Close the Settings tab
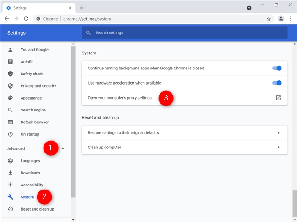Image resolution: width=297 pixels, height=222 pixels. pyautogui.click(x=70, y=8)
